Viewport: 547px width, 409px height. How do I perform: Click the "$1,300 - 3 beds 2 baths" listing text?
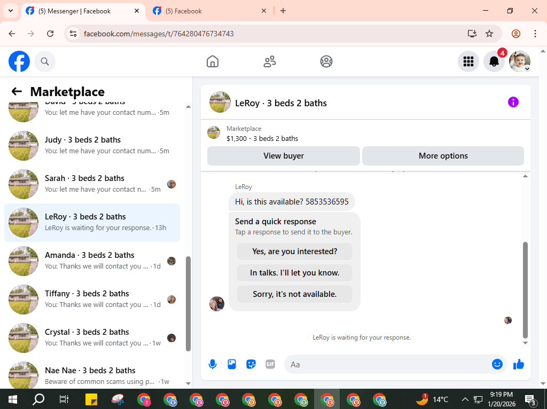262,138
